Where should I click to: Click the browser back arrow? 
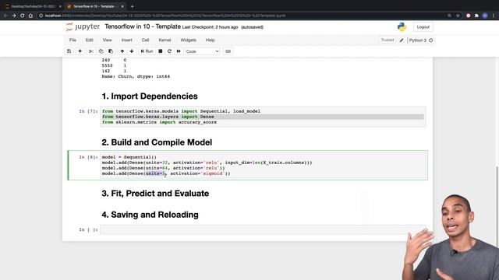coord(5,16)
